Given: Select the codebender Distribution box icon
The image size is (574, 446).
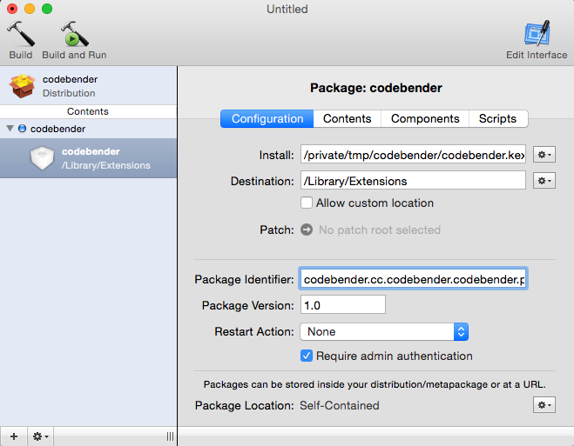Looking at the screenshot, I should [x=23, y=86].
